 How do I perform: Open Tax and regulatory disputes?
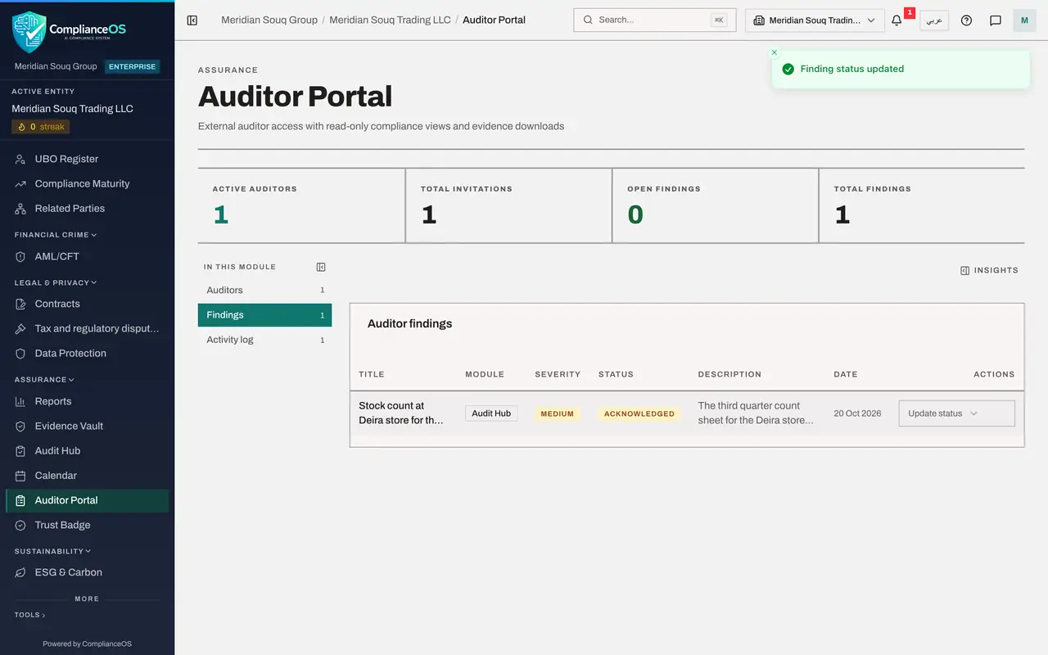coord(88,328)
